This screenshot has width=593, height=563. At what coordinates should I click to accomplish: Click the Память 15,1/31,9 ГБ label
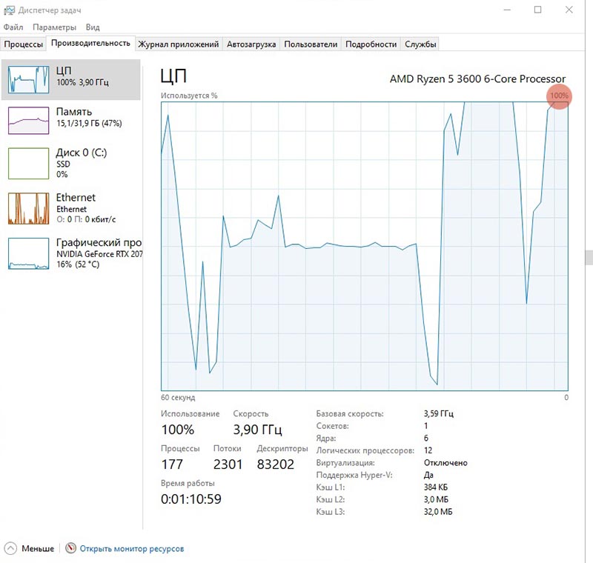coord(89,118)
